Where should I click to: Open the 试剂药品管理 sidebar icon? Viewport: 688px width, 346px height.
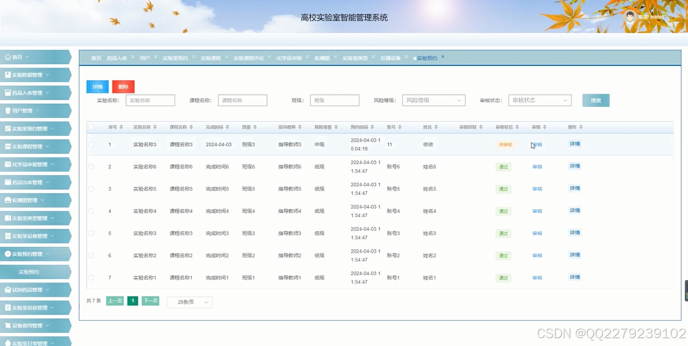point(6,289)
